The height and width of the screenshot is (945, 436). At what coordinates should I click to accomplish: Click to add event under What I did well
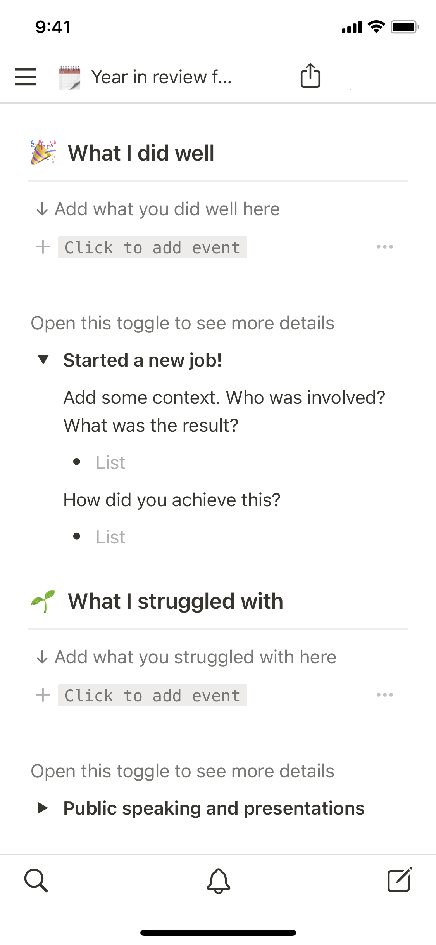152,247
